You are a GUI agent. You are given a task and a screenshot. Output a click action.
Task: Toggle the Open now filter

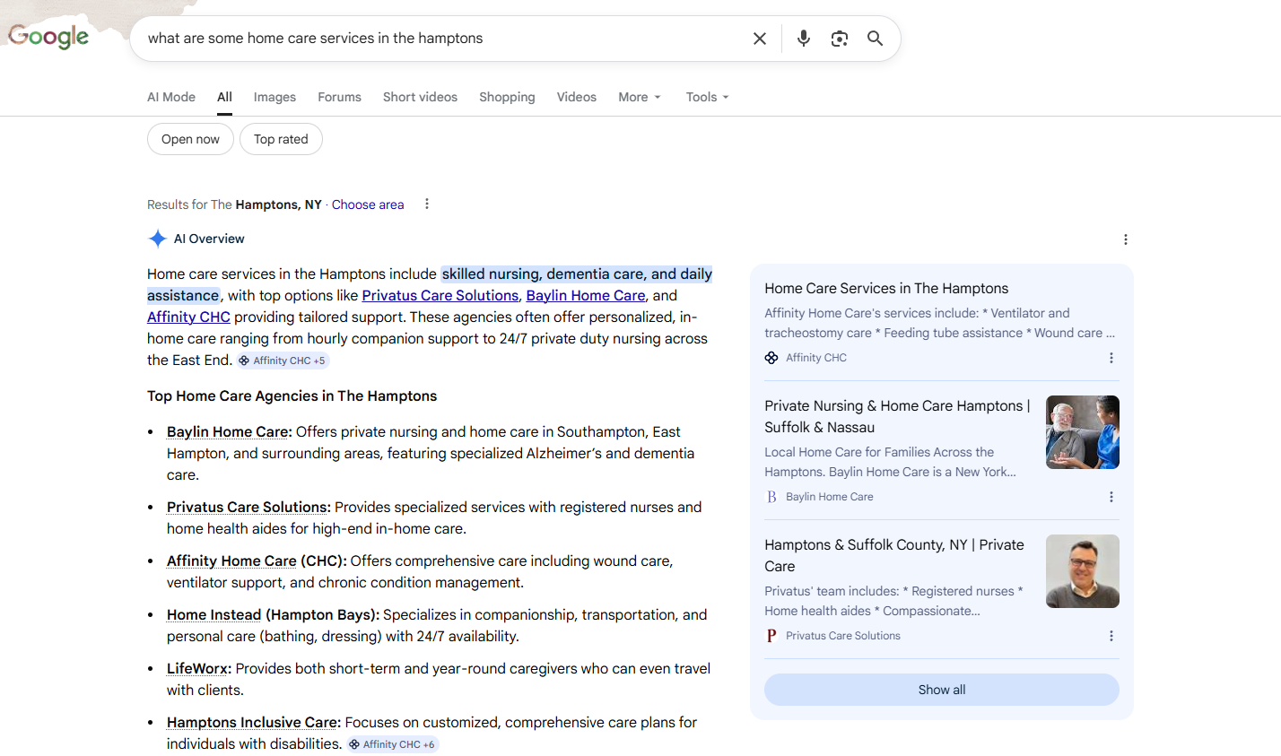coord(190,139)
